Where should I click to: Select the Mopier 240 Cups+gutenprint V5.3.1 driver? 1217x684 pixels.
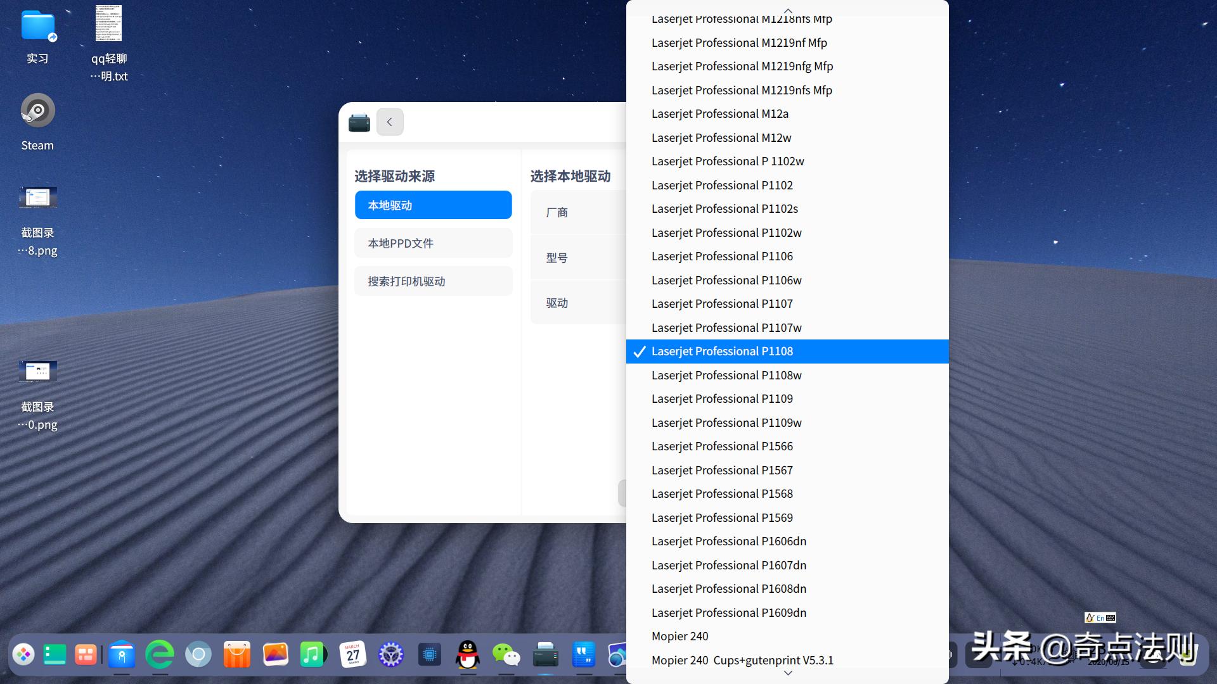[x=742, y=660]
